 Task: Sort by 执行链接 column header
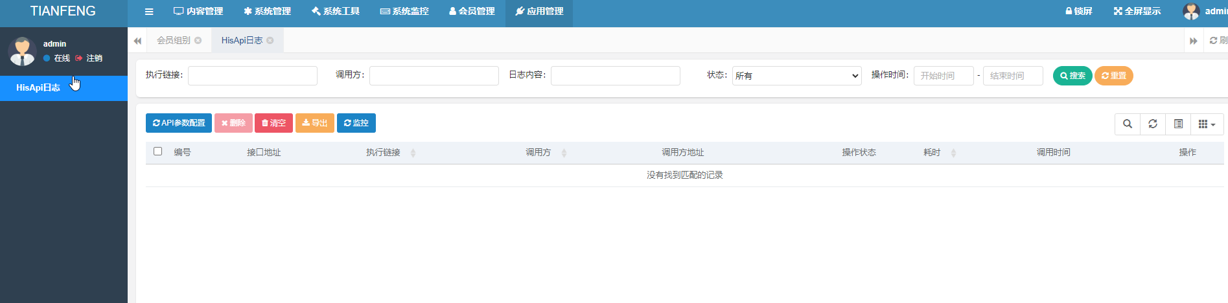pyautogui.click(x=383, y=153)
